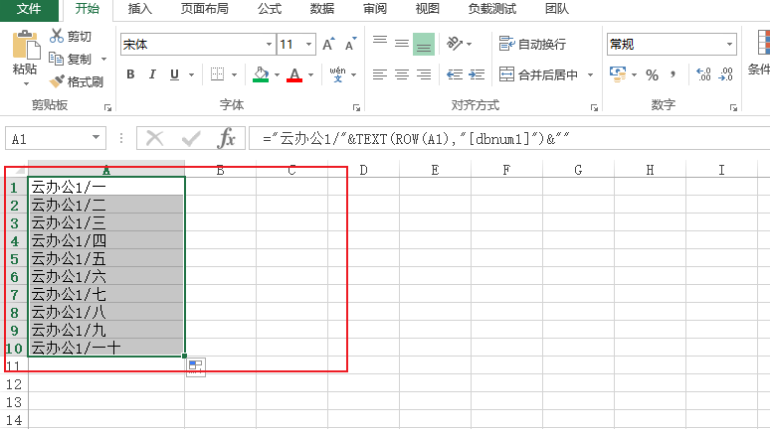Image resolution: width=770 pixels, height=429 pixels.
Task: Align text to middle of cell
Action: pyautogui.click(x=402, y=44)
